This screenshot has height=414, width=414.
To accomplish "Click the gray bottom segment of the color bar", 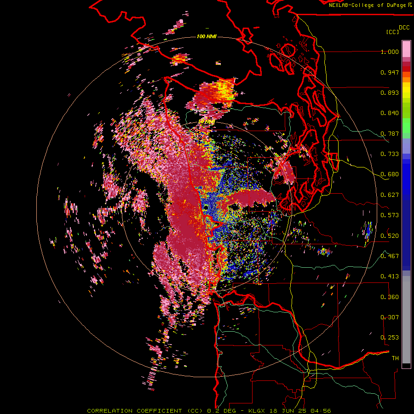I will (x=406, y=320).
